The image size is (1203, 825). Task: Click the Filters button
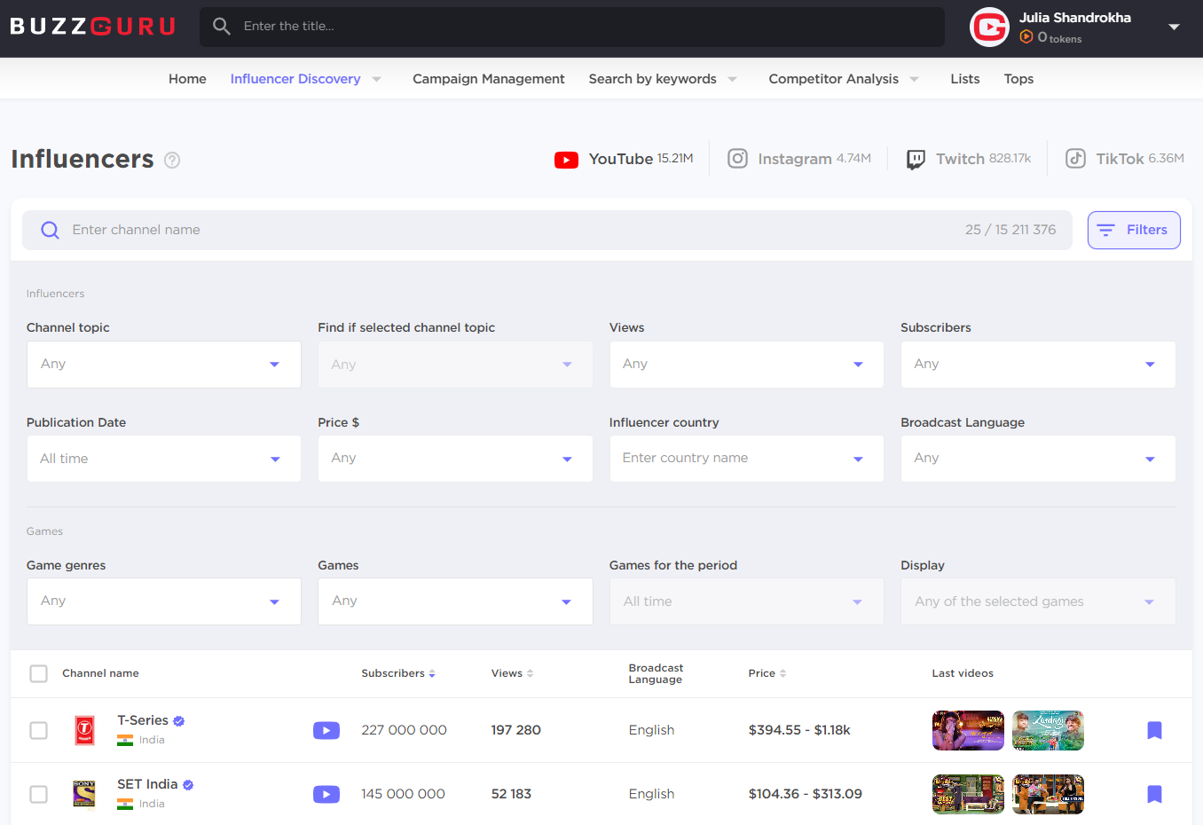1133,230
